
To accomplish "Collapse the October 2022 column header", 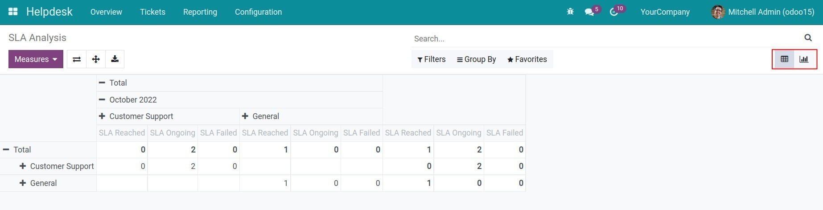I will tap(128, 100).
